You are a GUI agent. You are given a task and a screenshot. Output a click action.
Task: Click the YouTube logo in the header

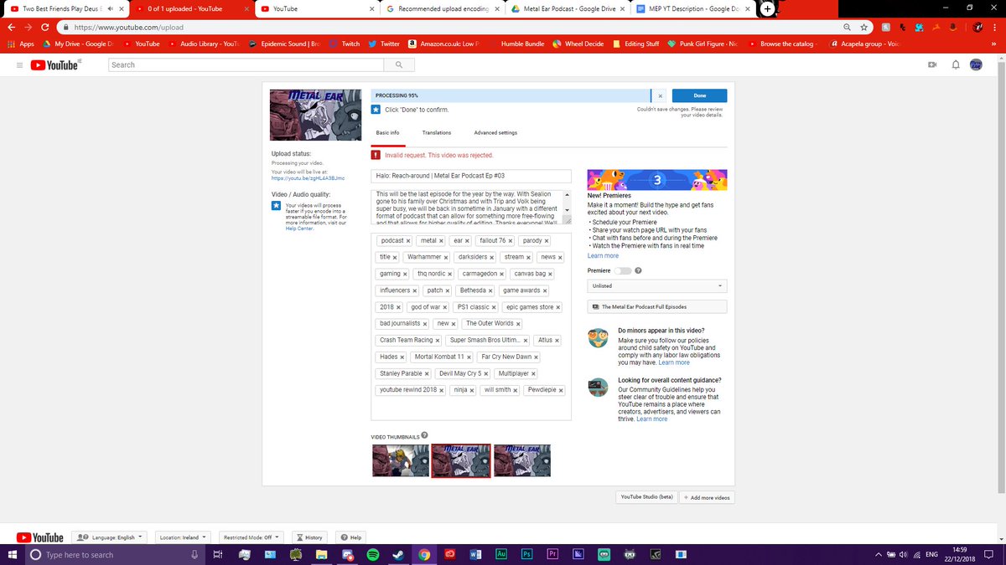tap(54, 64)
